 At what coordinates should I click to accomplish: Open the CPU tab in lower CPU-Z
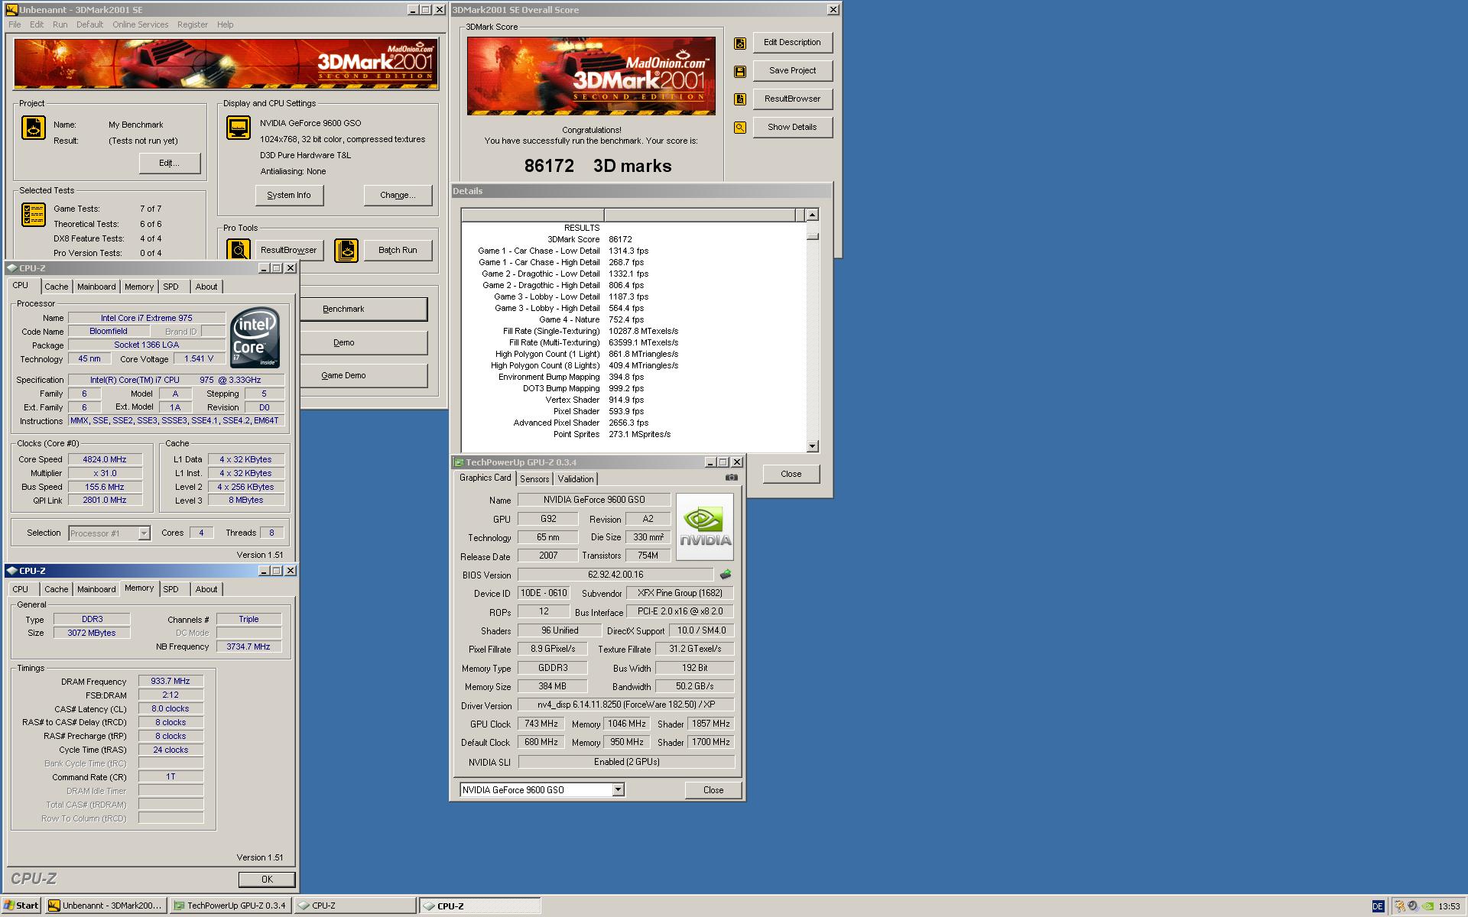click(x=21, y=589)
